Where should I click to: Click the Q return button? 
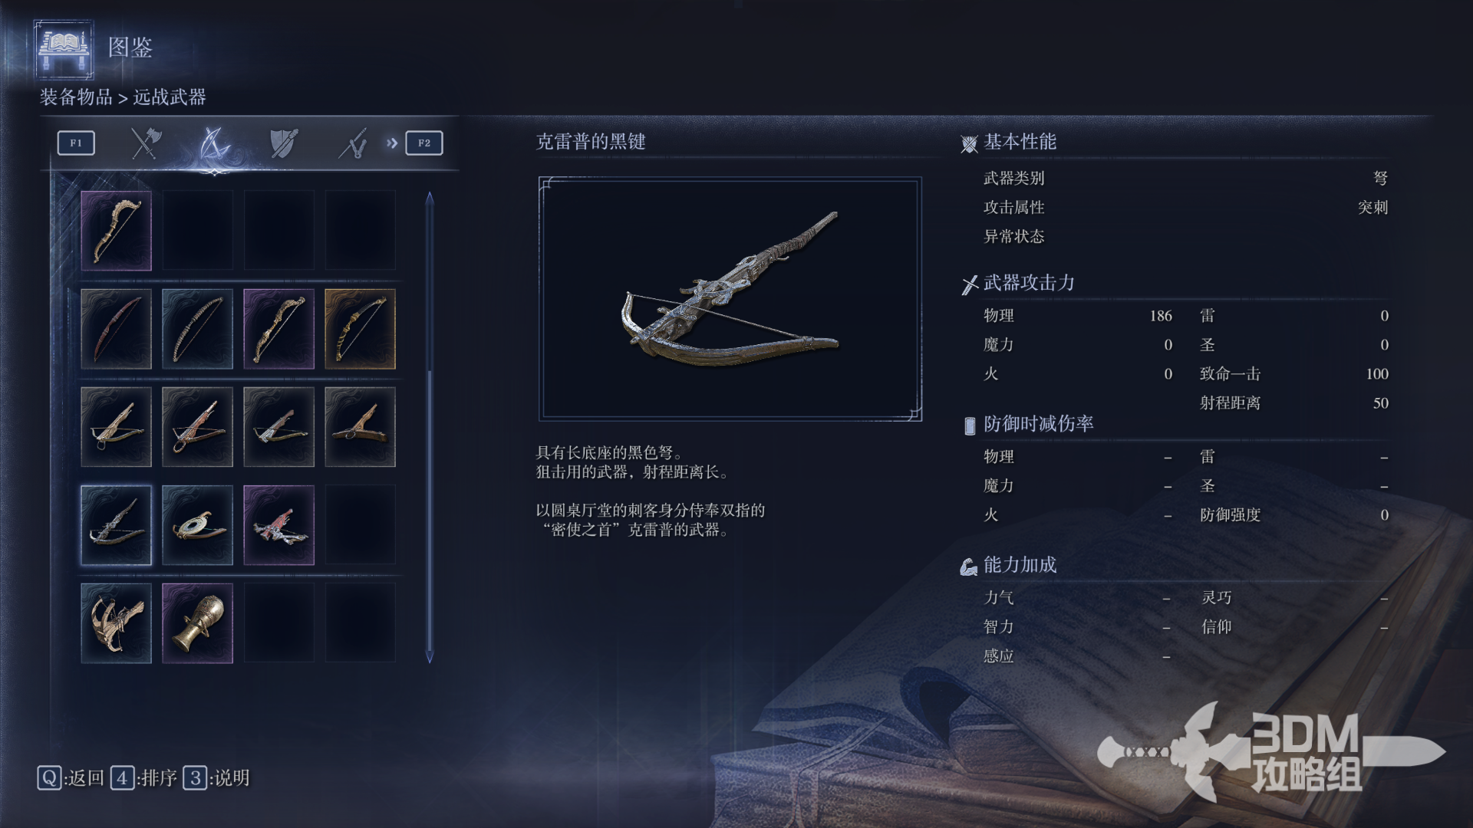tap(71, 778)
